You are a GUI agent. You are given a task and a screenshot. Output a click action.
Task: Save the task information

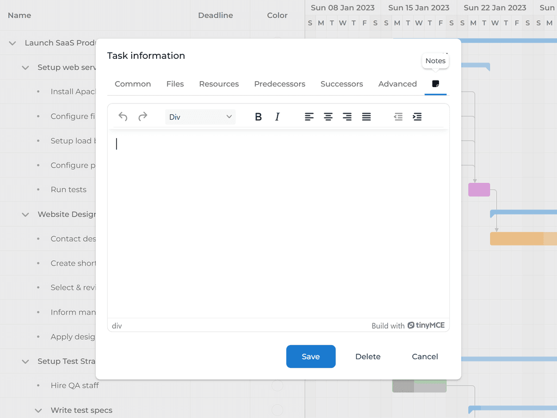(x=311, y=356)
